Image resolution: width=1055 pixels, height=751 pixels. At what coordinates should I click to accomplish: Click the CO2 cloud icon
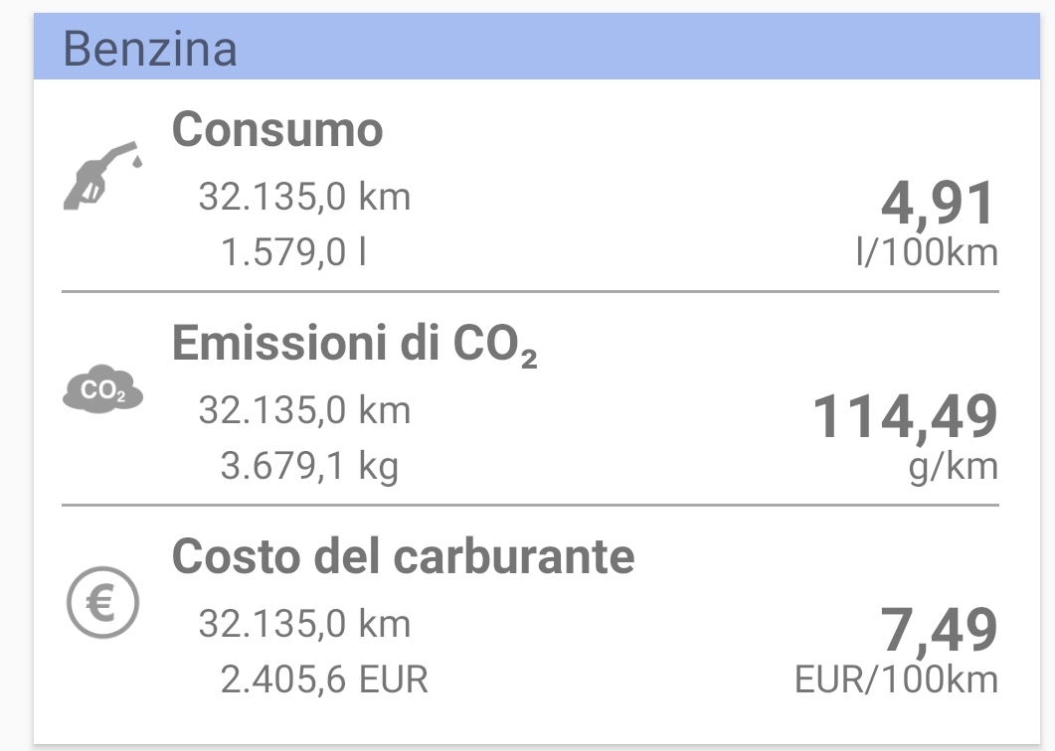click(x=103, y=388)
